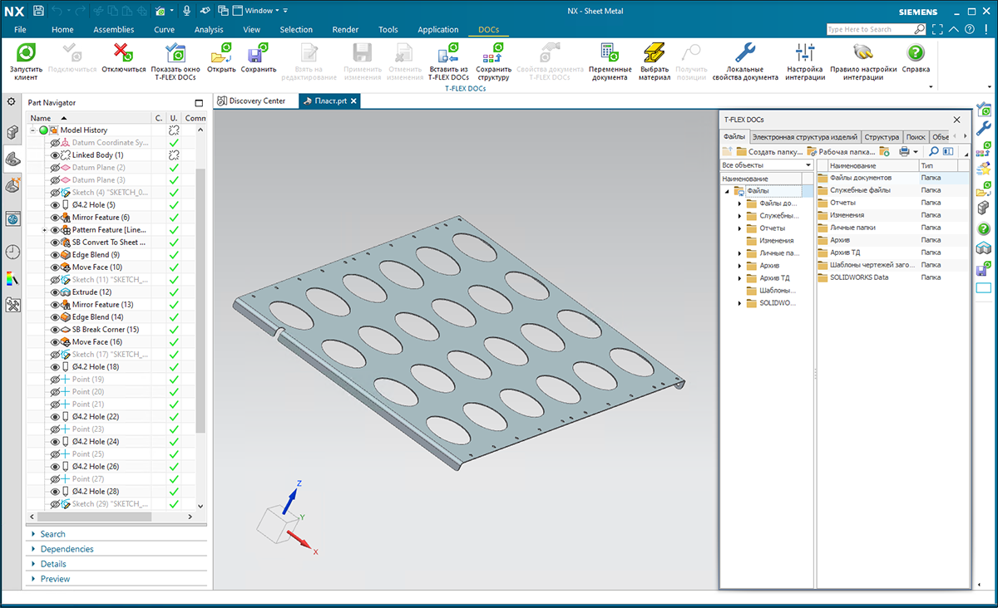Click the green help icon on right sidebar
The image size is (998, 608).
point(983,228)
